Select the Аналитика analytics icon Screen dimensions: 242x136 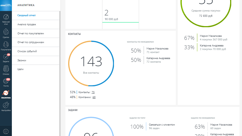(6, 94)
